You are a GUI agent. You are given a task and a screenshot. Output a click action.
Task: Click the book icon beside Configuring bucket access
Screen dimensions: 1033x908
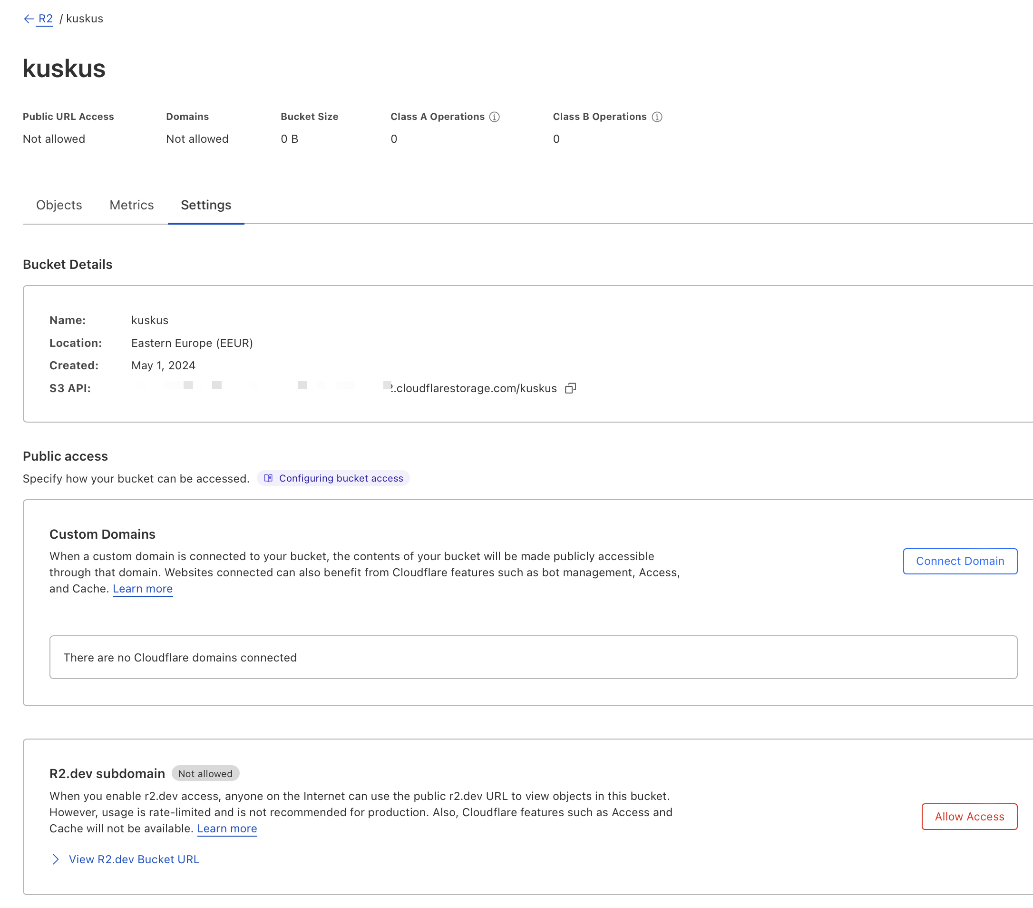268,478
